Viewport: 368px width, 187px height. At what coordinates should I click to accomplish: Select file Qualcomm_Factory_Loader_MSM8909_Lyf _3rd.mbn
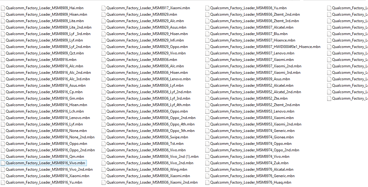point(48,34)
